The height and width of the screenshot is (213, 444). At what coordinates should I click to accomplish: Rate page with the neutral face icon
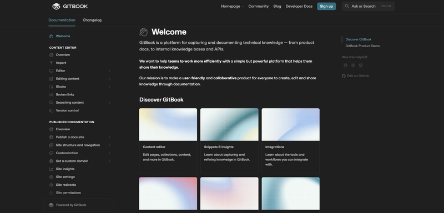(x=353, y=65)
